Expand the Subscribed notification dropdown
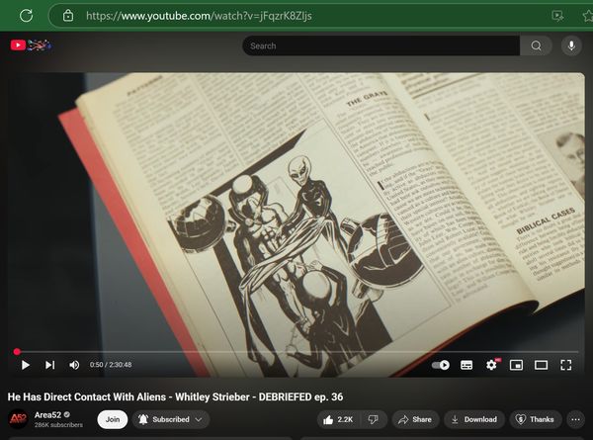The image size is (593, 440). pyautogui.click(x=171, y=419)
